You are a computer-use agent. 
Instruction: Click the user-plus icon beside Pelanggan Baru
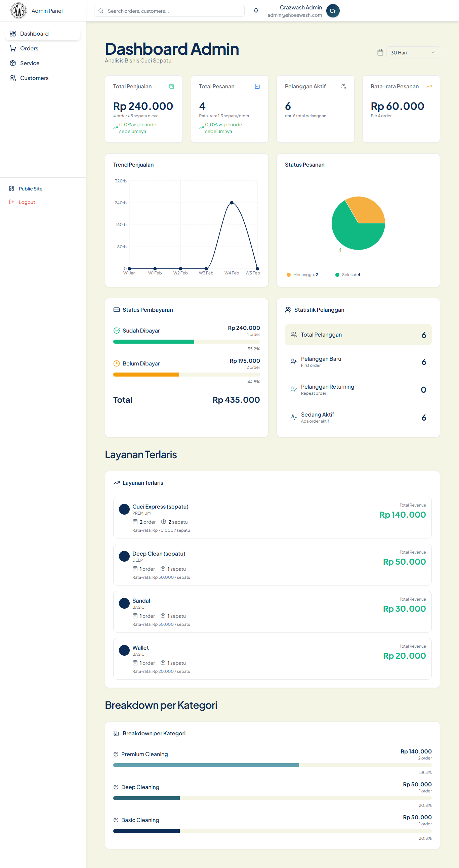click(294, 361)
